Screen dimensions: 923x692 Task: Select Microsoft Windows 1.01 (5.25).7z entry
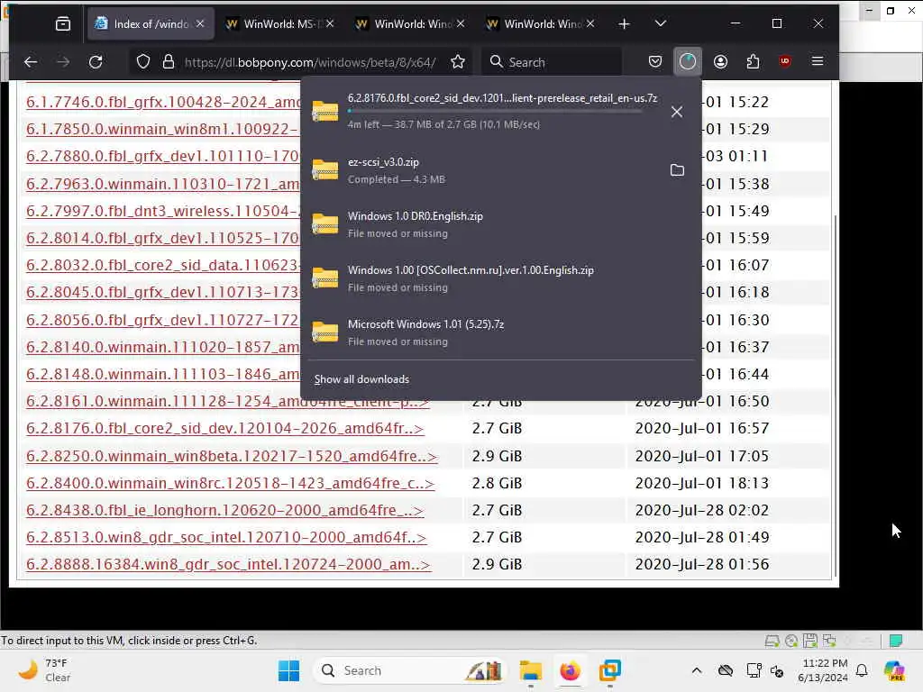point(500,332)
